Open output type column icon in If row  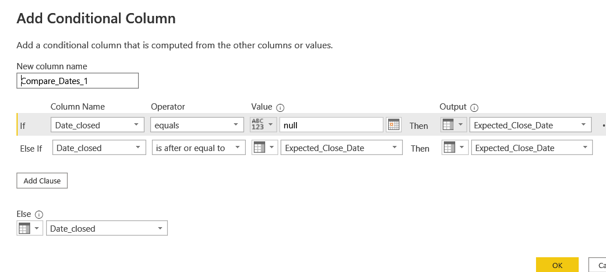tap(454, 125)
